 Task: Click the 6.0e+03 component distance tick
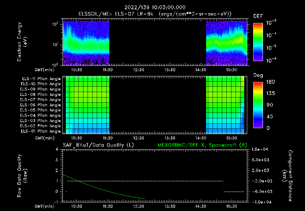[x=261, y=160]
